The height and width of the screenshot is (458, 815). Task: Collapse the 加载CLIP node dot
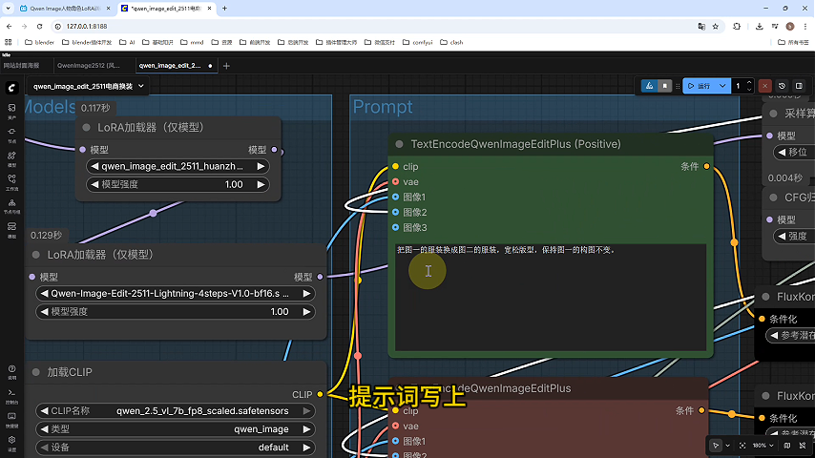[x=36, y=372]
